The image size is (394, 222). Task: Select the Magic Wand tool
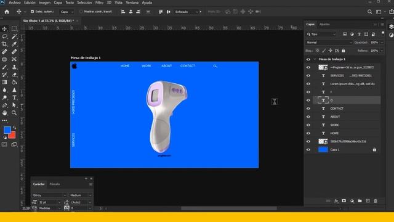pyautogui.click(x=14, y=36)
